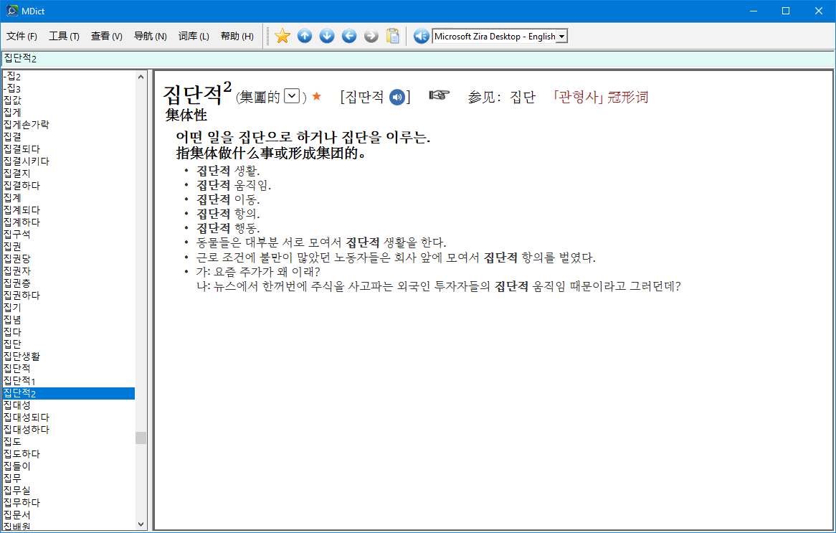Viewport: 836px width, 533px height.
Task: Play pronunciation of 집단적 with blue speaker icon
Action: pos(396,97)
